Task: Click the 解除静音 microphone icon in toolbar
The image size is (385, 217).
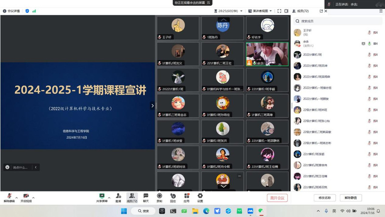Action: 9,196
